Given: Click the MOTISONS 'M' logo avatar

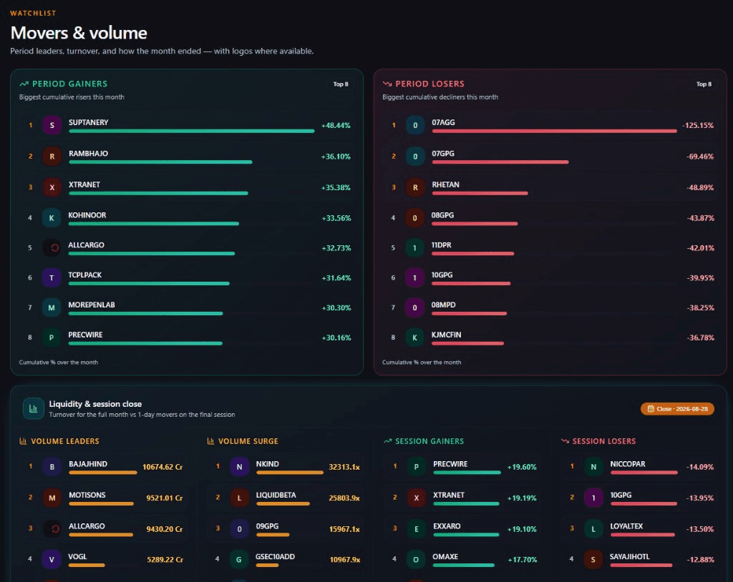Looking at the screenshot, I should [52, 498].
